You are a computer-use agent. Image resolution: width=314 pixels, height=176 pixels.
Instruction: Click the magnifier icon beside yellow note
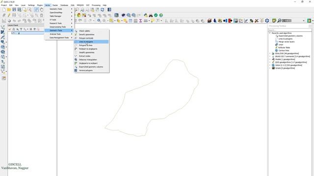point(279,21)
